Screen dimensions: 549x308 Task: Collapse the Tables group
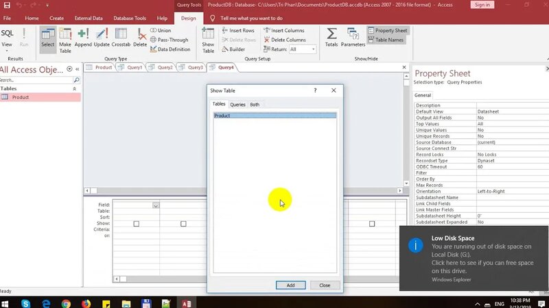point(74,89)
